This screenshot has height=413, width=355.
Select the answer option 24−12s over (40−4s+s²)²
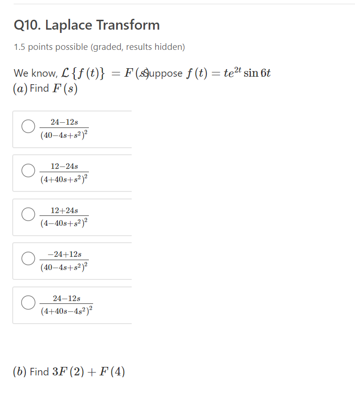tap(28, 126)
